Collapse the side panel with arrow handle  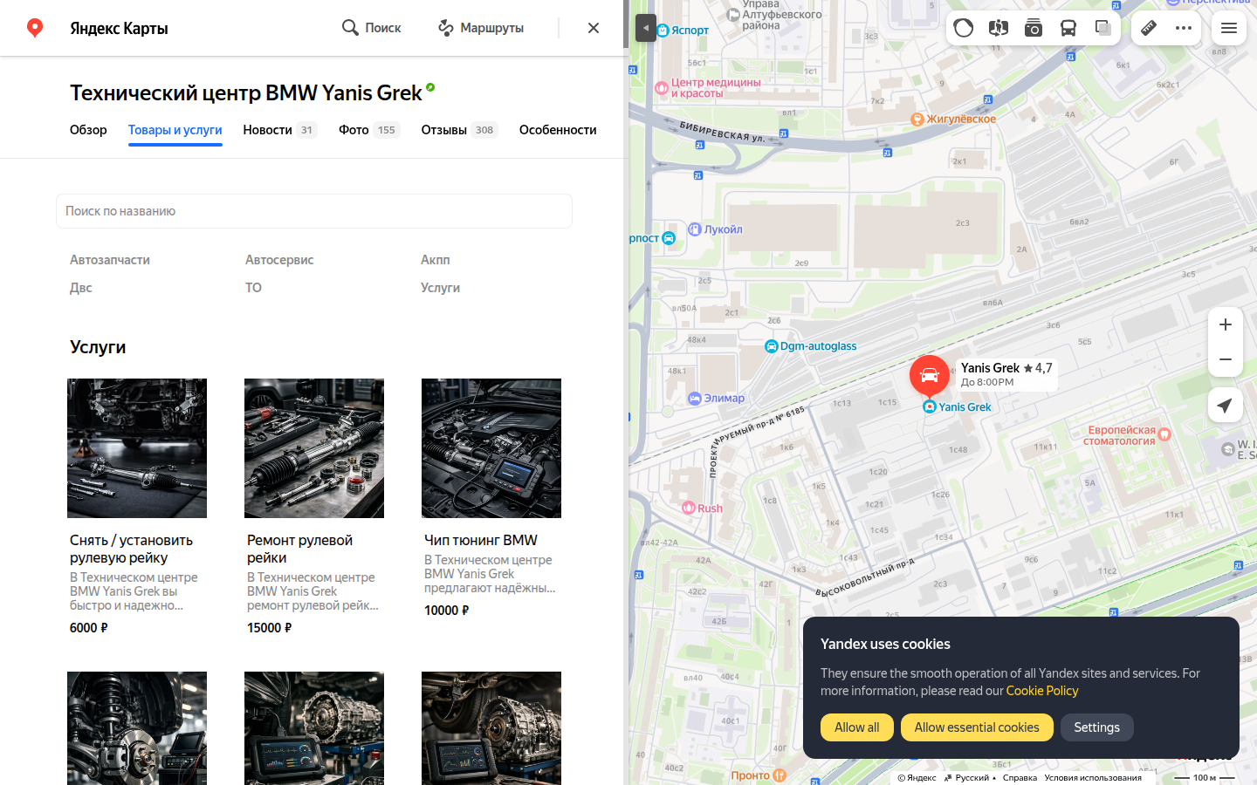tap(646, 28)
